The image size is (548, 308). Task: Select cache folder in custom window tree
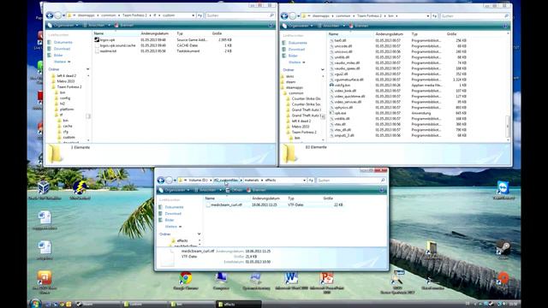point(68,126)
